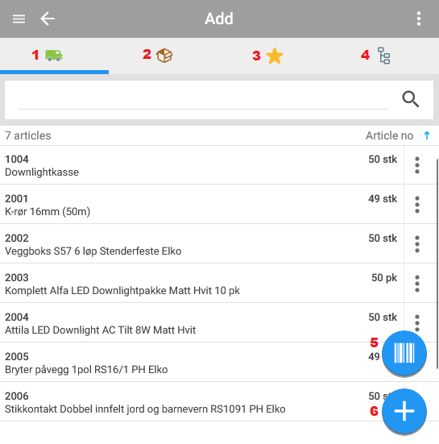
Task: Focus the article search input field
Action: [203, 100]
